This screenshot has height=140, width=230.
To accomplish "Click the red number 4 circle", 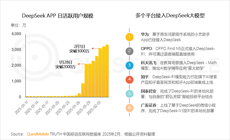I will tap(130, 80).
